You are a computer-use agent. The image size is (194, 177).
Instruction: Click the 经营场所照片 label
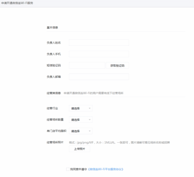(x=55, y=142)
